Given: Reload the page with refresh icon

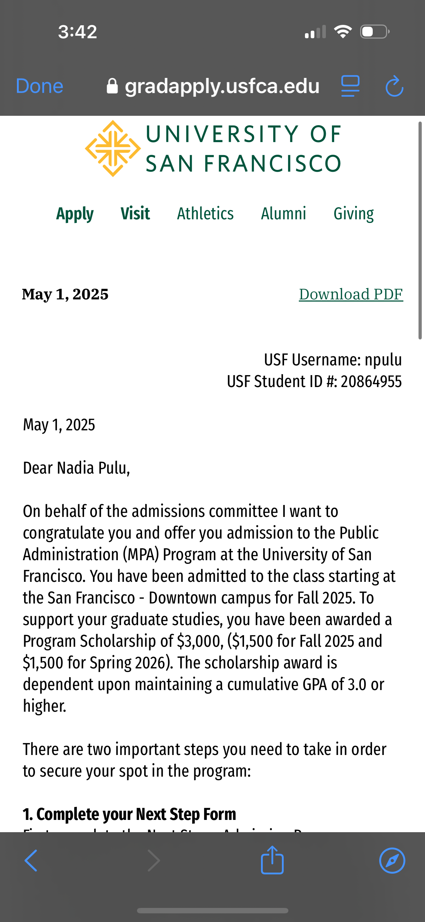Looking at the screenshot, I should (x=394, y=86).
